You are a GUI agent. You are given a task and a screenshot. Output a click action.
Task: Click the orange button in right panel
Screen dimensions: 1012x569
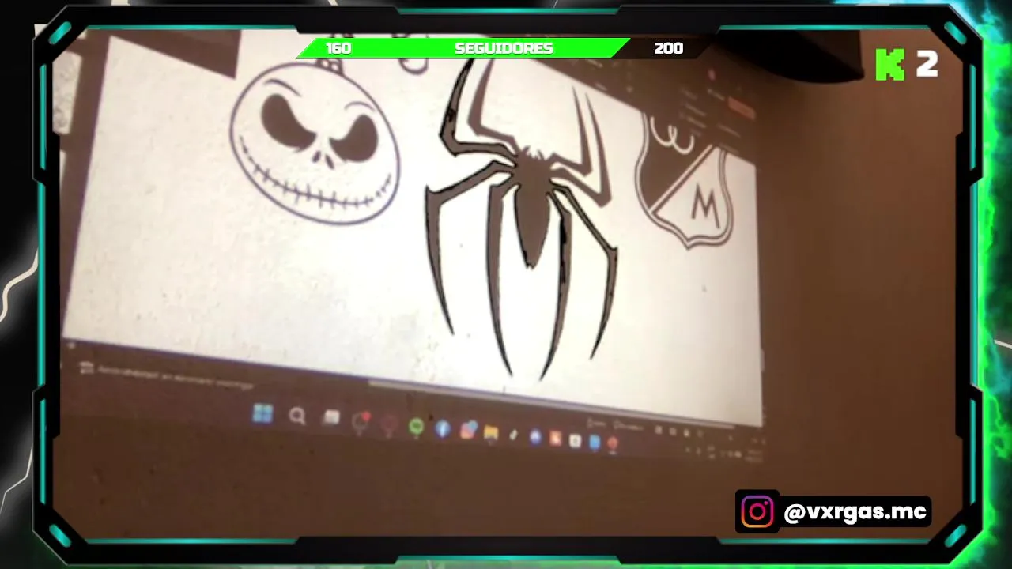pos(742,107)
